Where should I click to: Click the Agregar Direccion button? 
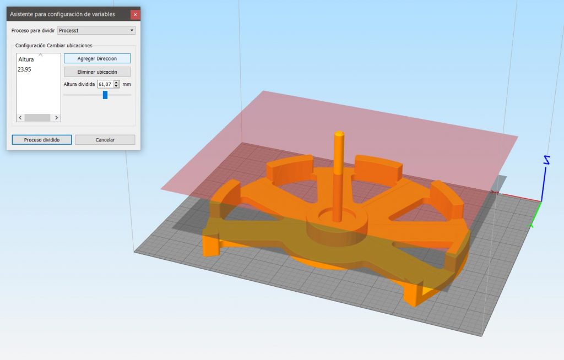click(97, 58)
